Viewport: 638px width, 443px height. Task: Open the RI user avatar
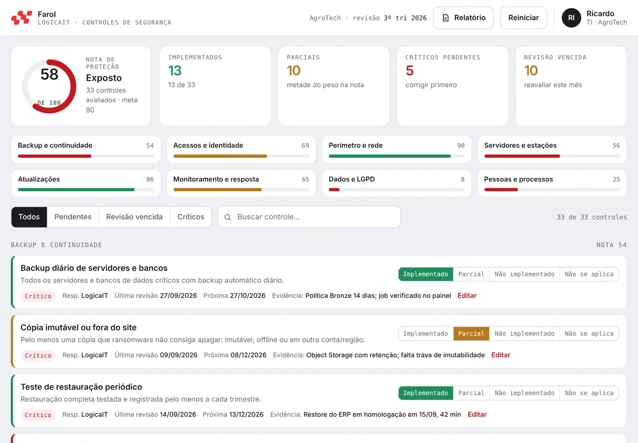(x=571, y=18)
